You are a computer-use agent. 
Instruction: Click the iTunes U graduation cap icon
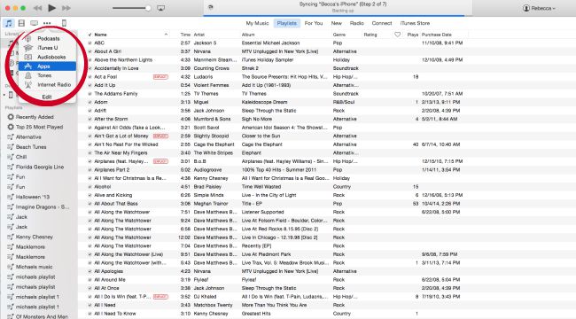click(x=28, y=48)
